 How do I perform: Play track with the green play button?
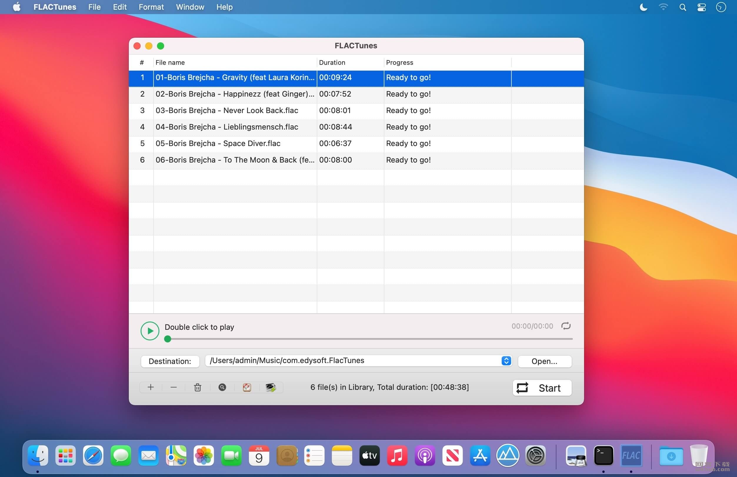coord(150,331)
